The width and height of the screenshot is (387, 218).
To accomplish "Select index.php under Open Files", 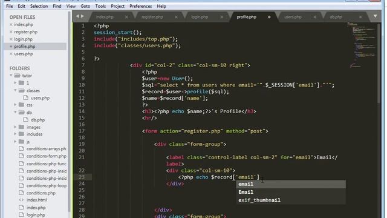I will coord(24,24).
